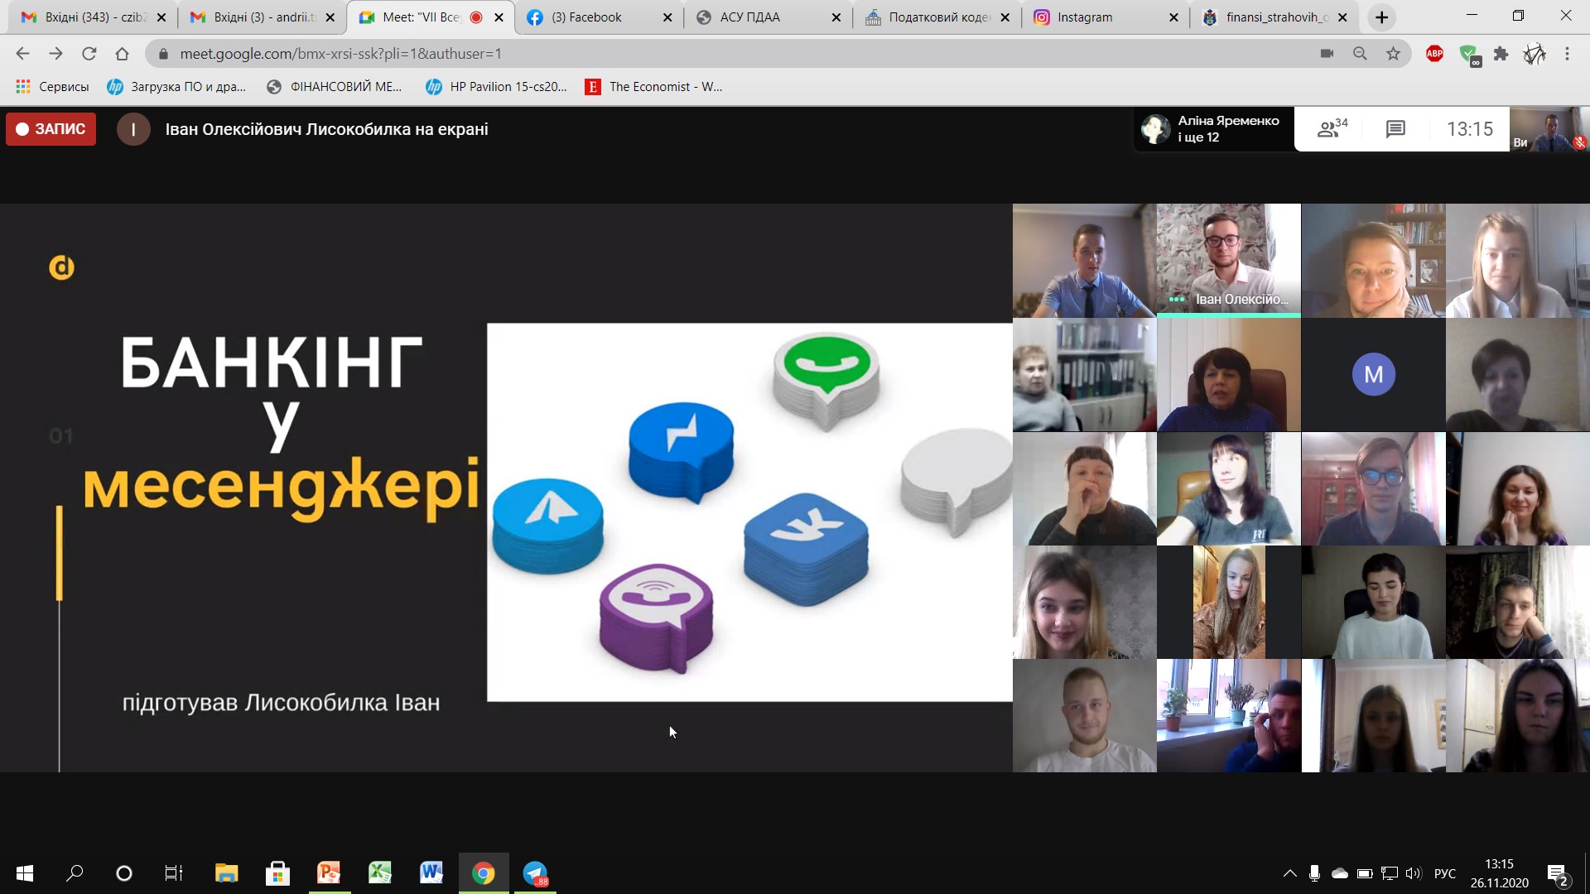
Task: Switch to the АСУ ПДАА tab
Action: point(766,17)
